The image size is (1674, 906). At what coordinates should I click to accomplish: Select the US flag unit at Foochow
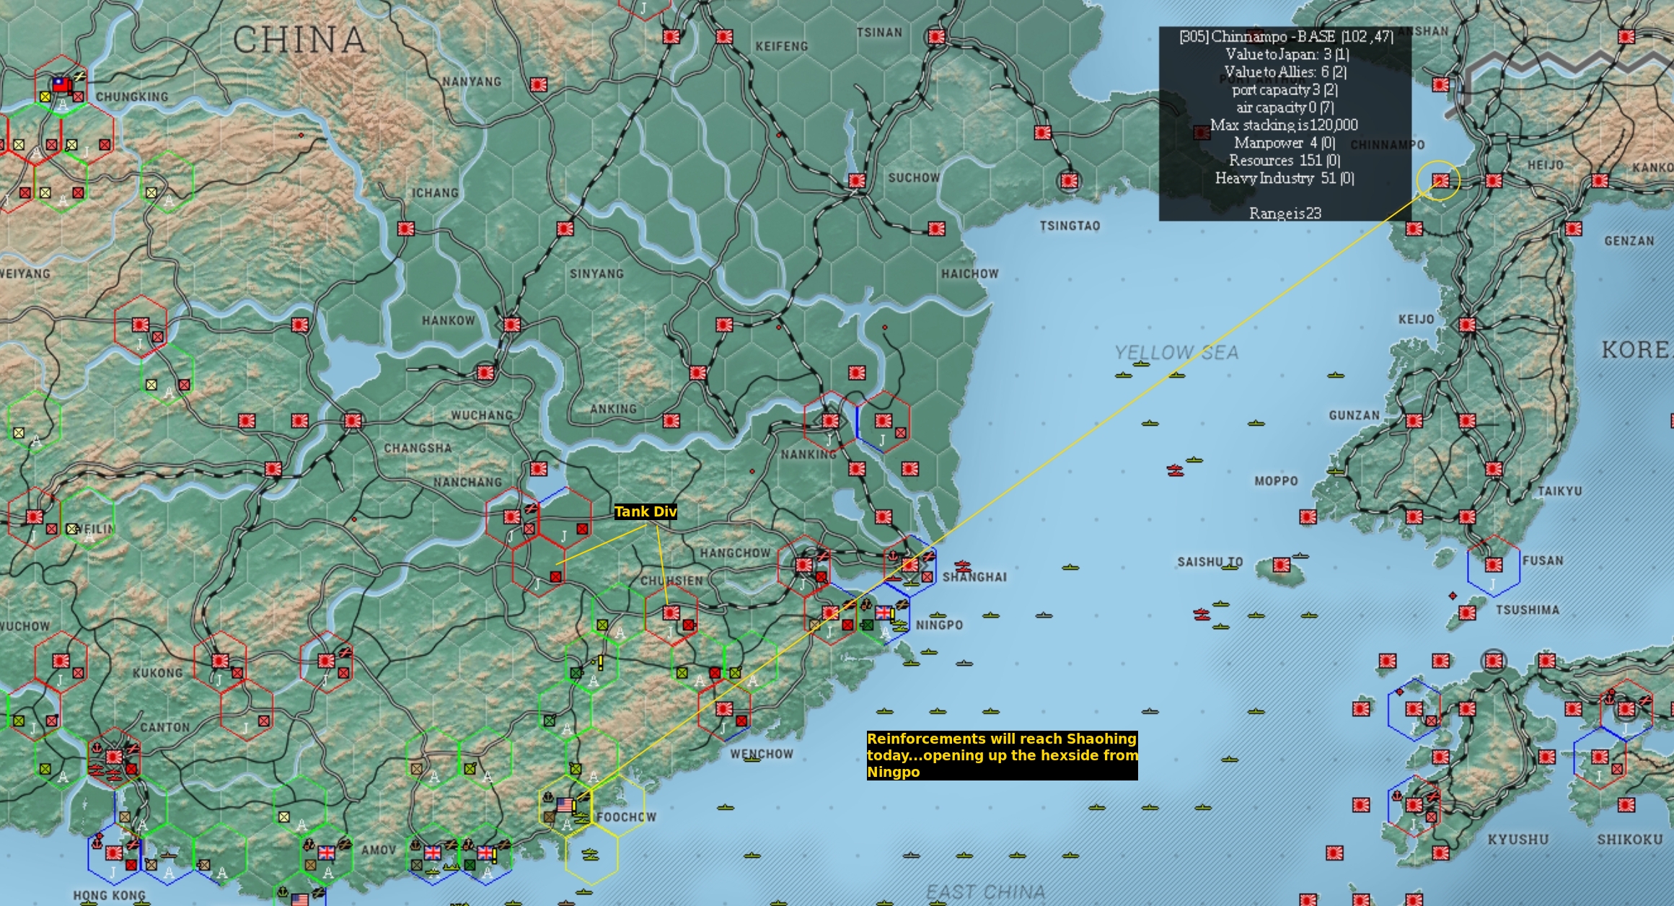pos(565,804)
